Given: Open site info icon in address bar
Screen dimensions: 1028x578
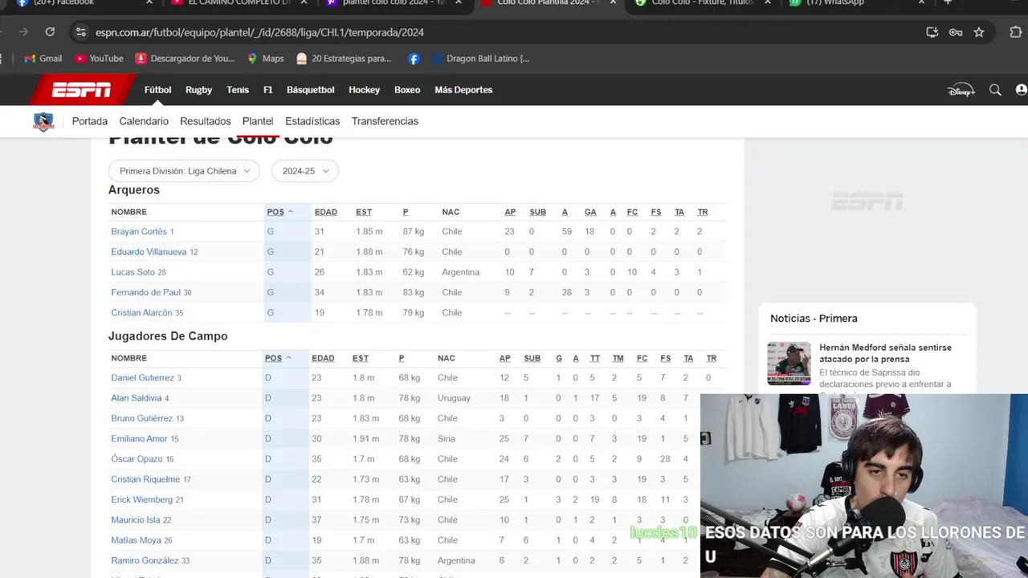Looking at the screenshot, I should 80,32.
